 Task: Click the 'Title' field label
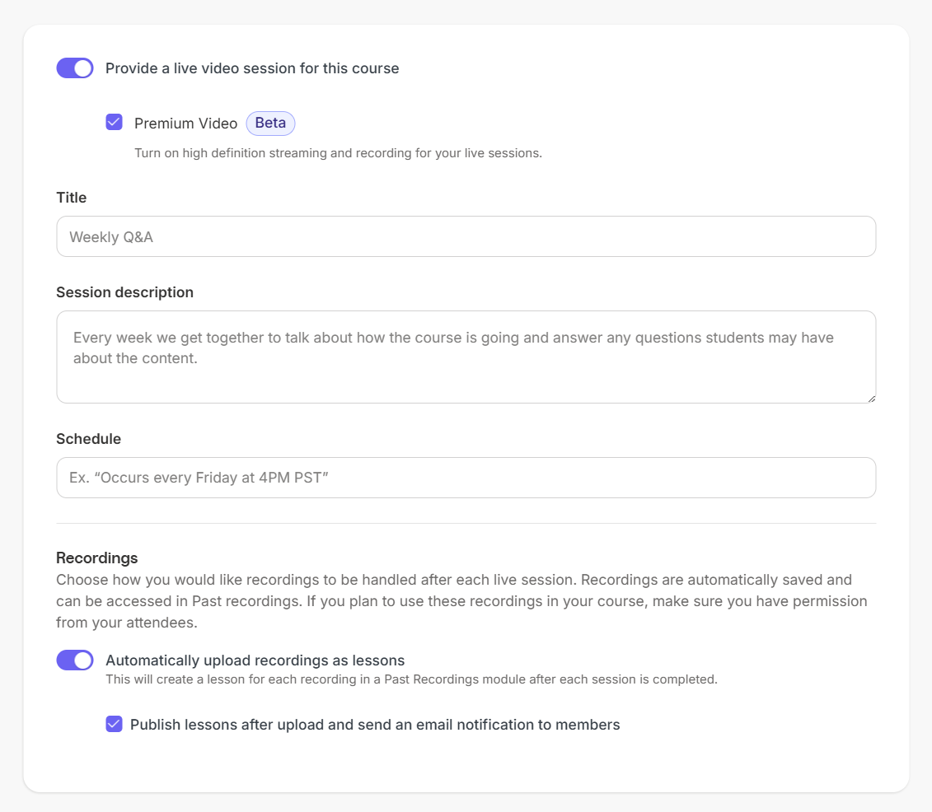coord(72,198)
